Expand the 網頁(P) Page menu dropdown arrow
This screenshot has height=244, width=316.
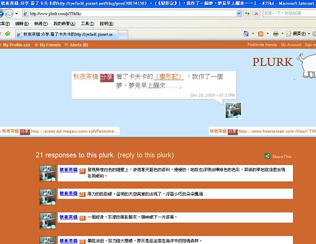coord(309,34)
